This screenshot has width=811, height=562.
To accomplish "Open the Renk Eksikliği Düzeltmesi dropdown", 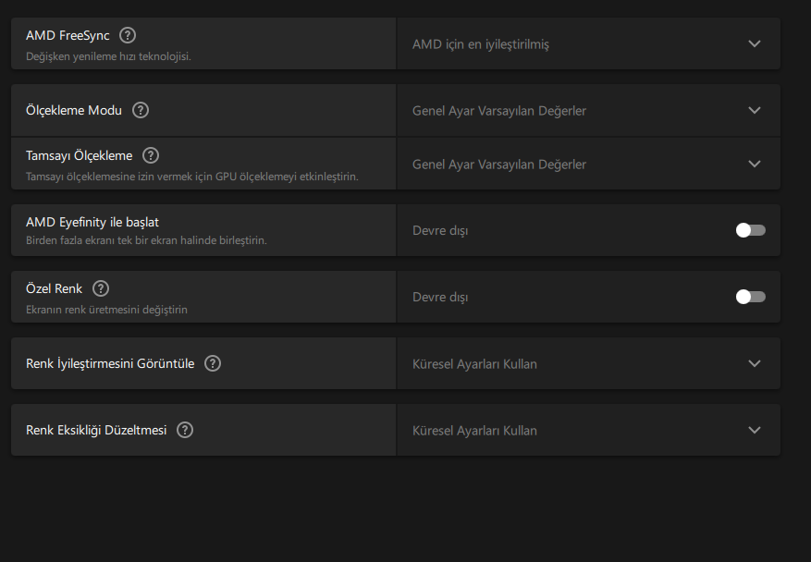I will (588, 430).
